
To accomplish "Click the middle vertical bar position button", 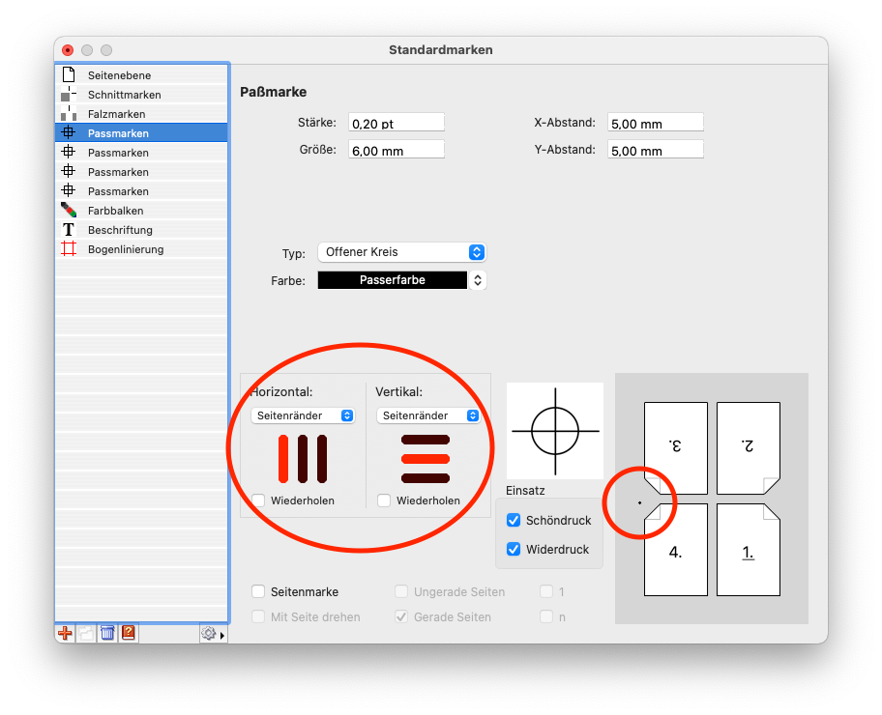I will (303, 459).
